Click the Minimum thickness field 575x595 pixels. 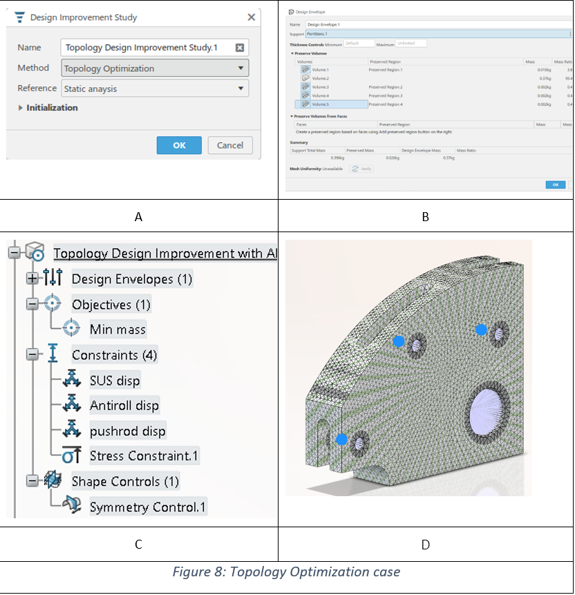point(359,44)
